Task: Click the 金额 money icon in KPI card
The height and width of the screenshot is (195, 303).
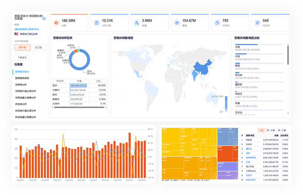Action: click(x=56, y=23)
